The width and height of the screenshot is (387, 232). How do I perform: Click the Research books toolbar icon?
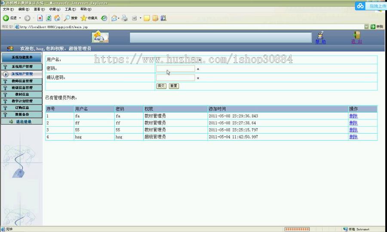point(163,18)
